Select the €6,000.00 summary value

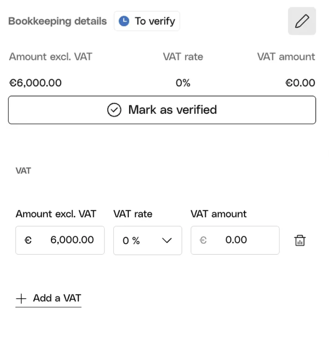pos(35,83)
